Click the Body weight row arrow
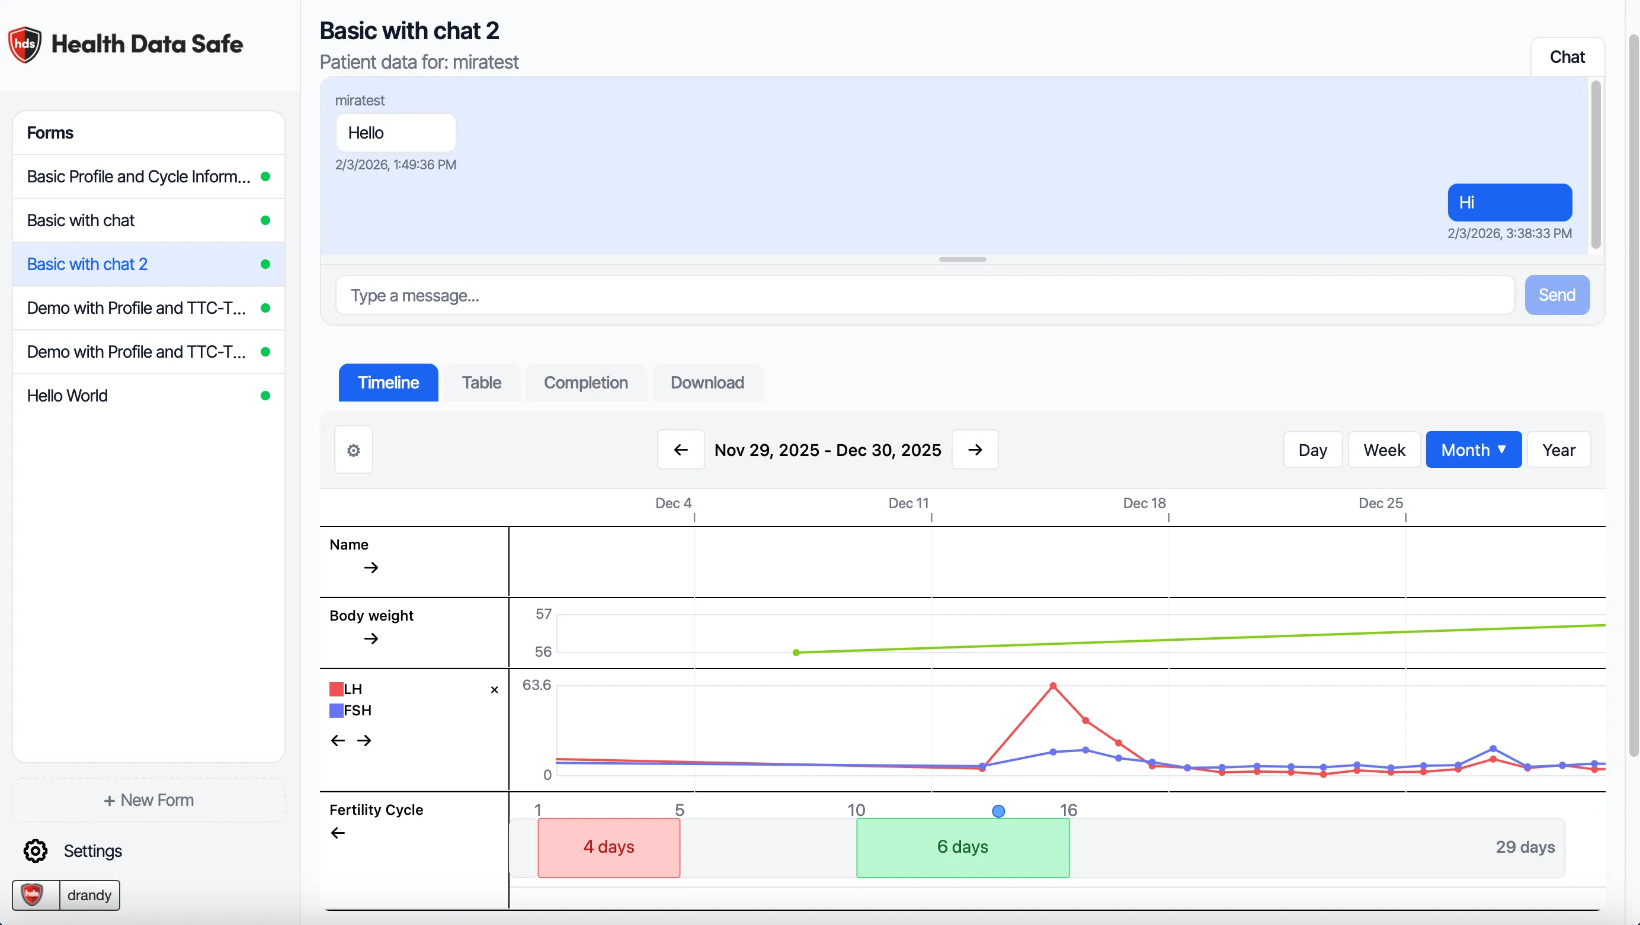This screenshot has height=925, width=1640. (x=372, y=639)
